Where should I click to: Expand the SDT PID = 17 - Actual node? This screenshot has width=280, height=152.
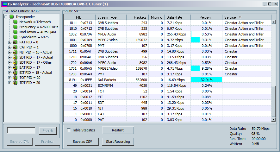tap(9, 57)
